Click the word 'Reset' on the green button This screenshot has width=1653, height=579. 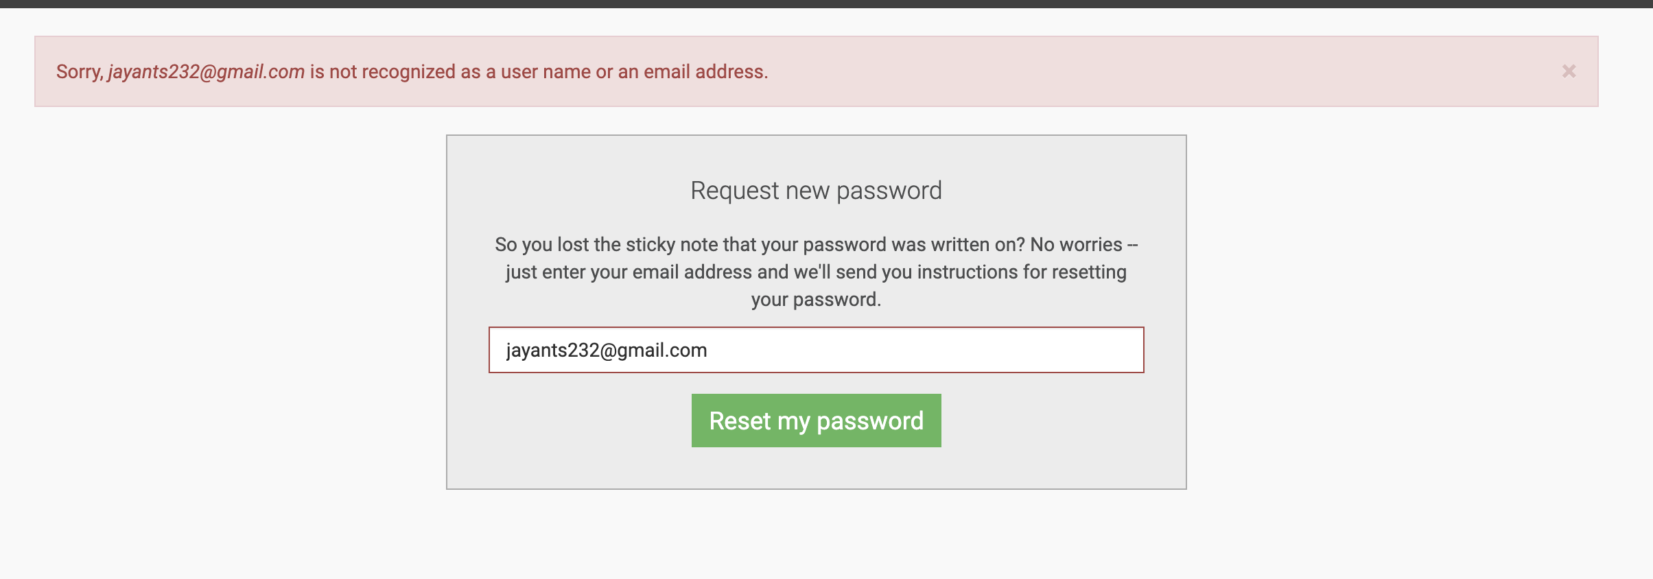pyautogui.click(x=740, y=421)
